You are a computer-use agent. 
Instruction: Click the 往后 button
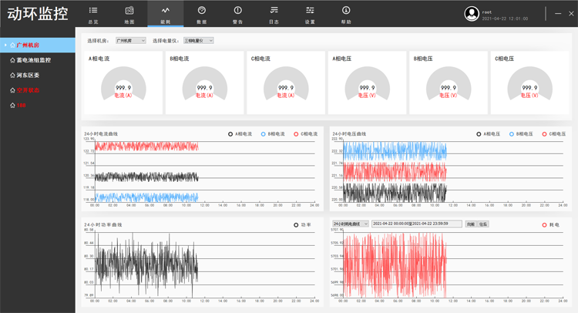[x=482, y=224]
